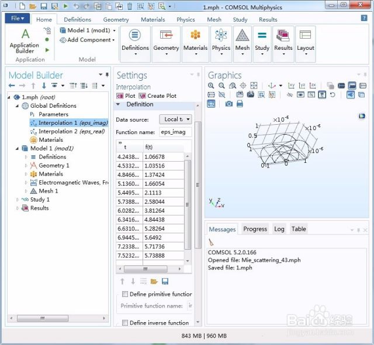Clear the Messages window

pyautogui.click(x=212, y=242)
